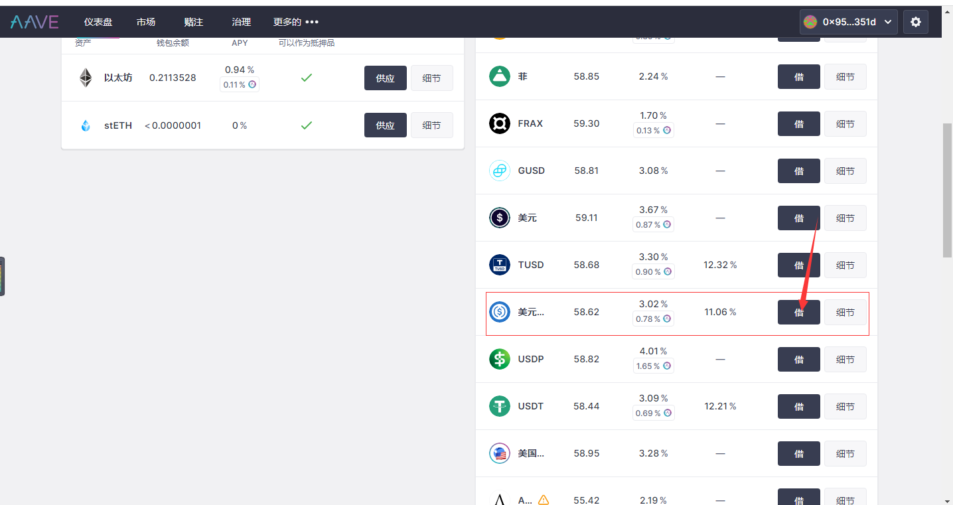Click the 4.01% APY for USDP
This screenshot has height=505, width=953.
(x=654, y=351)
